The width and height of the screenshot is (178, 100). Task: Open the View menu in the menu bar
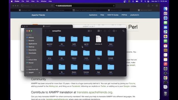pyautogui.click(x=33, y=1)
